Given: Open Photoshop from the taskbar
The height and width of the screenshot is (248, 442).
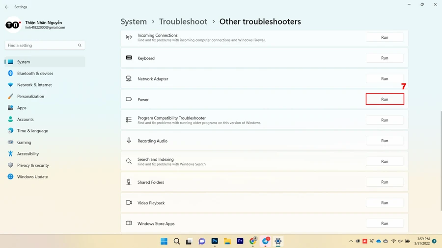Looking at the screenshot, I should click(x=215, y=241).
